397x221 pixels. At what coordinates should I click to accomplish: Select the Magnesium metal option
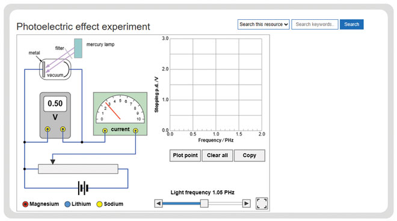(25, 204)
